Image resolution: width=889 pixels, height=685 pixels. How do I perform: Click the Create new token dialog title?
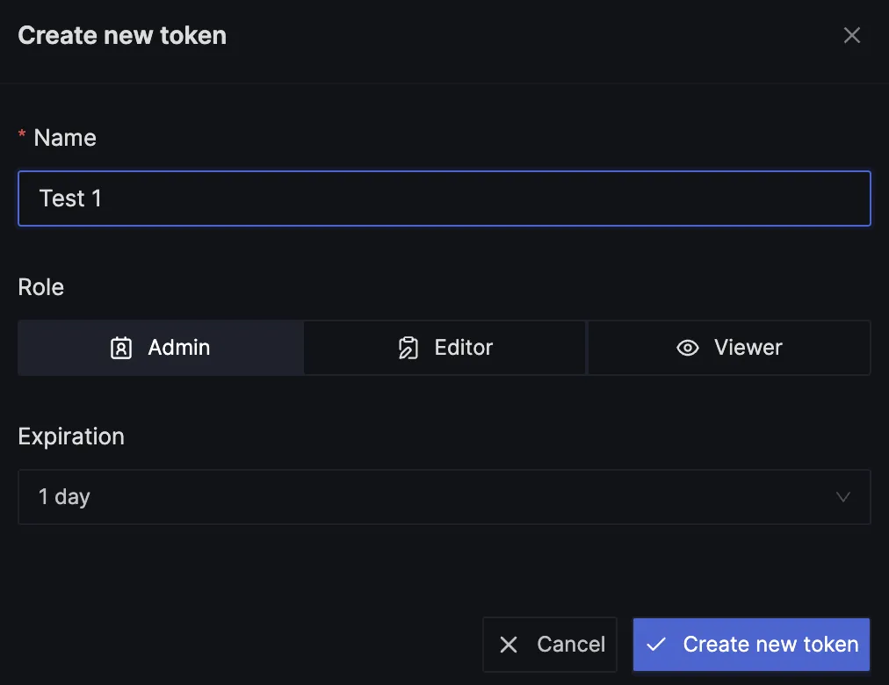122,35
